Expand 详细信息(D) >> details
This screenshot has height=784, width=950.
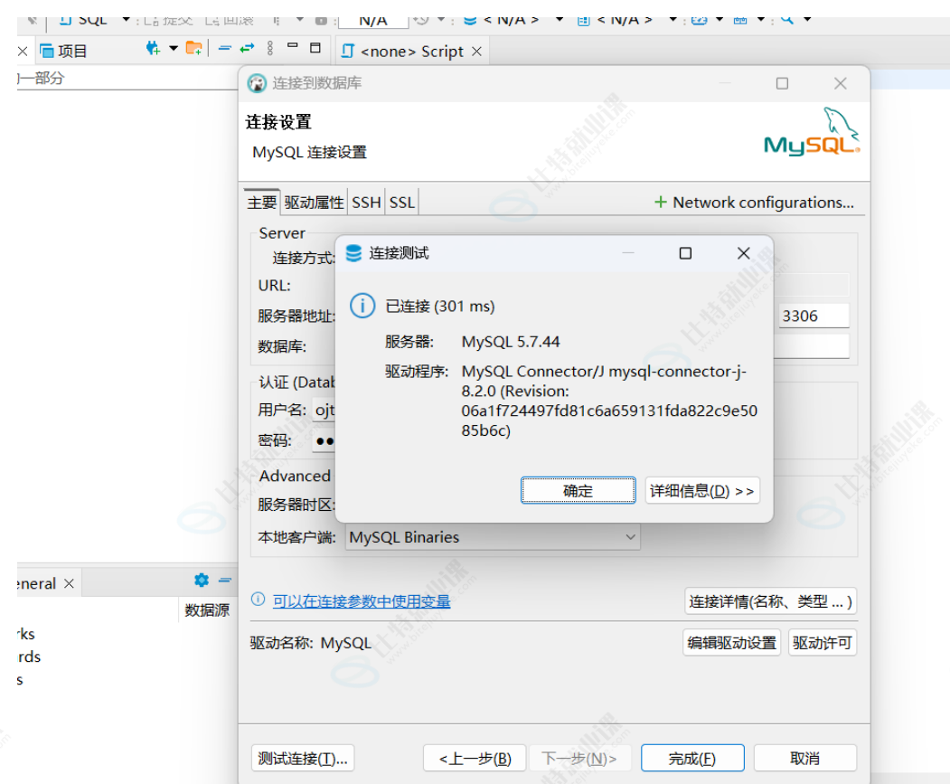pyautogui.click(x=702, y=490)
